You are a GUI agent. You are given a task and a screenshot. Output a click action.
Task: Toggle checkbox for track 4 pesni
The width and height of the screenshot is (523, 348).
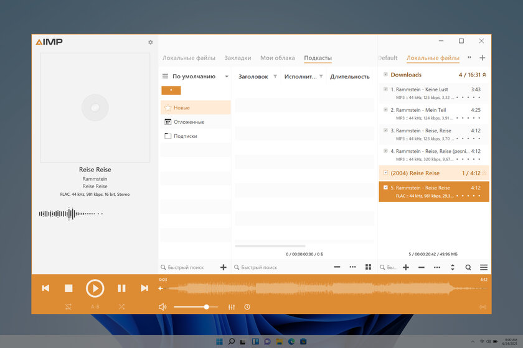[385, 151]
